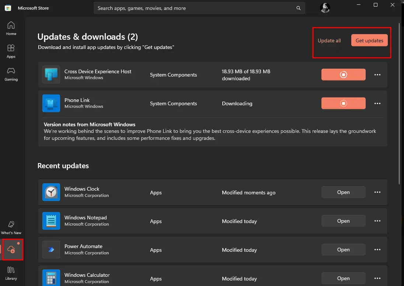Screen dimensions: 404x286
Task: Open more options for Windows Clock
Action: [x=377, y=192]
